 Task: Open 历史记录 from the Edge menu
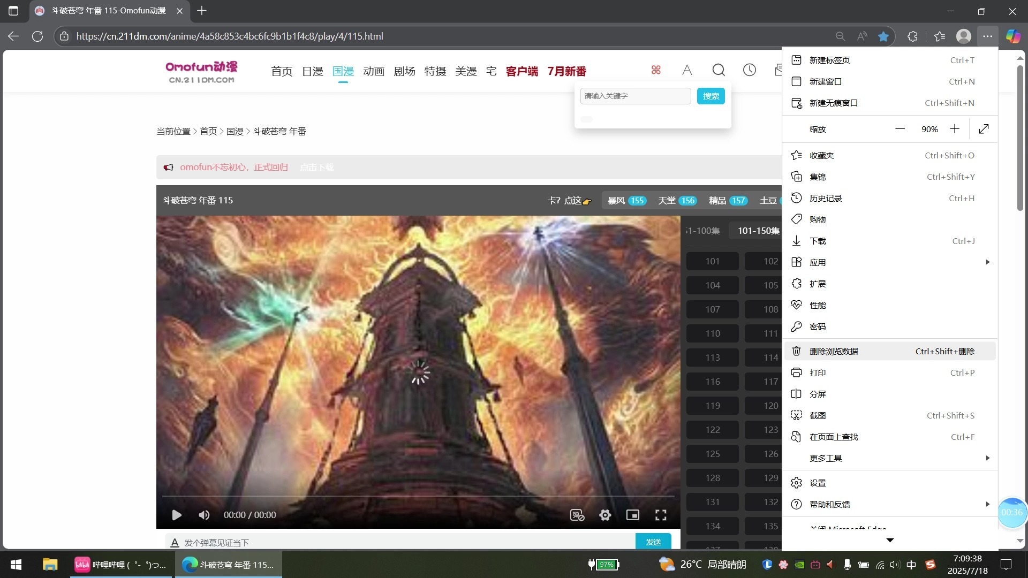[890, 198]
